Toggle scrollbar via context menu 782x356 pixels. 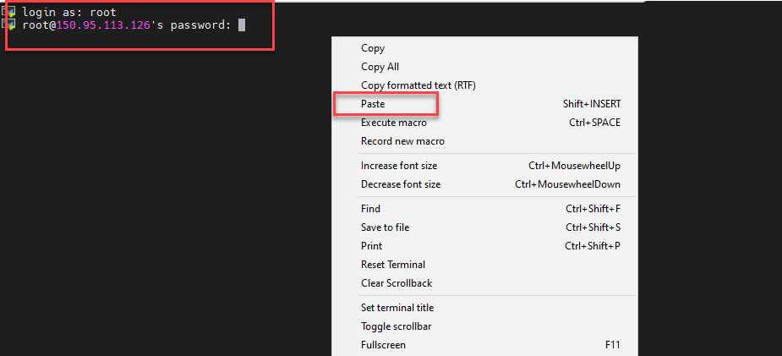point(396,326)
